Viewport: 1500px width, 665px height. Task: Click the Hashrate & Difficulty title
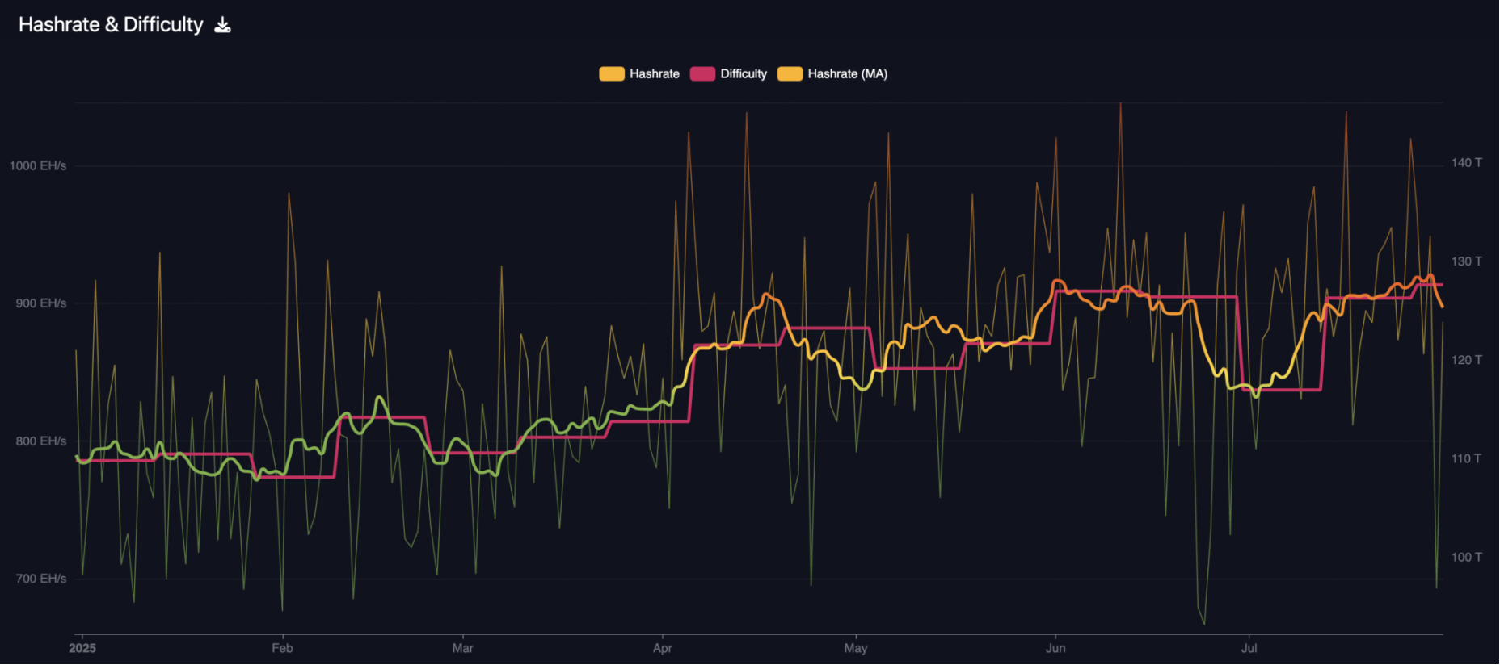pyautogui.click(x=111, y=25)
